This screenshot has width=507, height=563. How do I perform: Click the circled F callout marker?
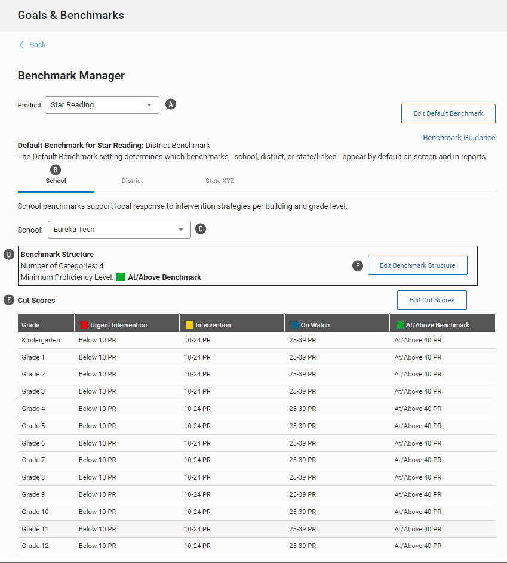[x=358, y=265]
